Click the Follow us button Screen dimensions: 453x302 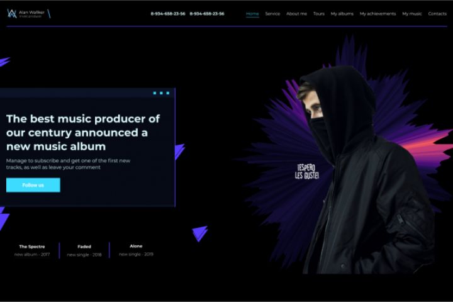(x=33, y=185)
